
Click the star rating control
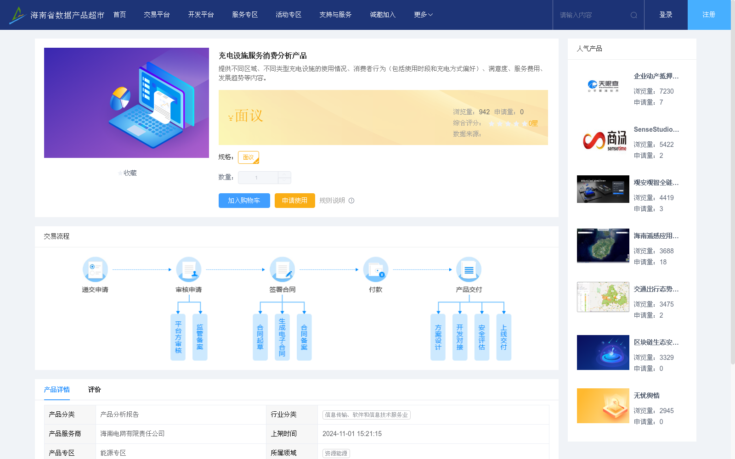coord(508,123)
